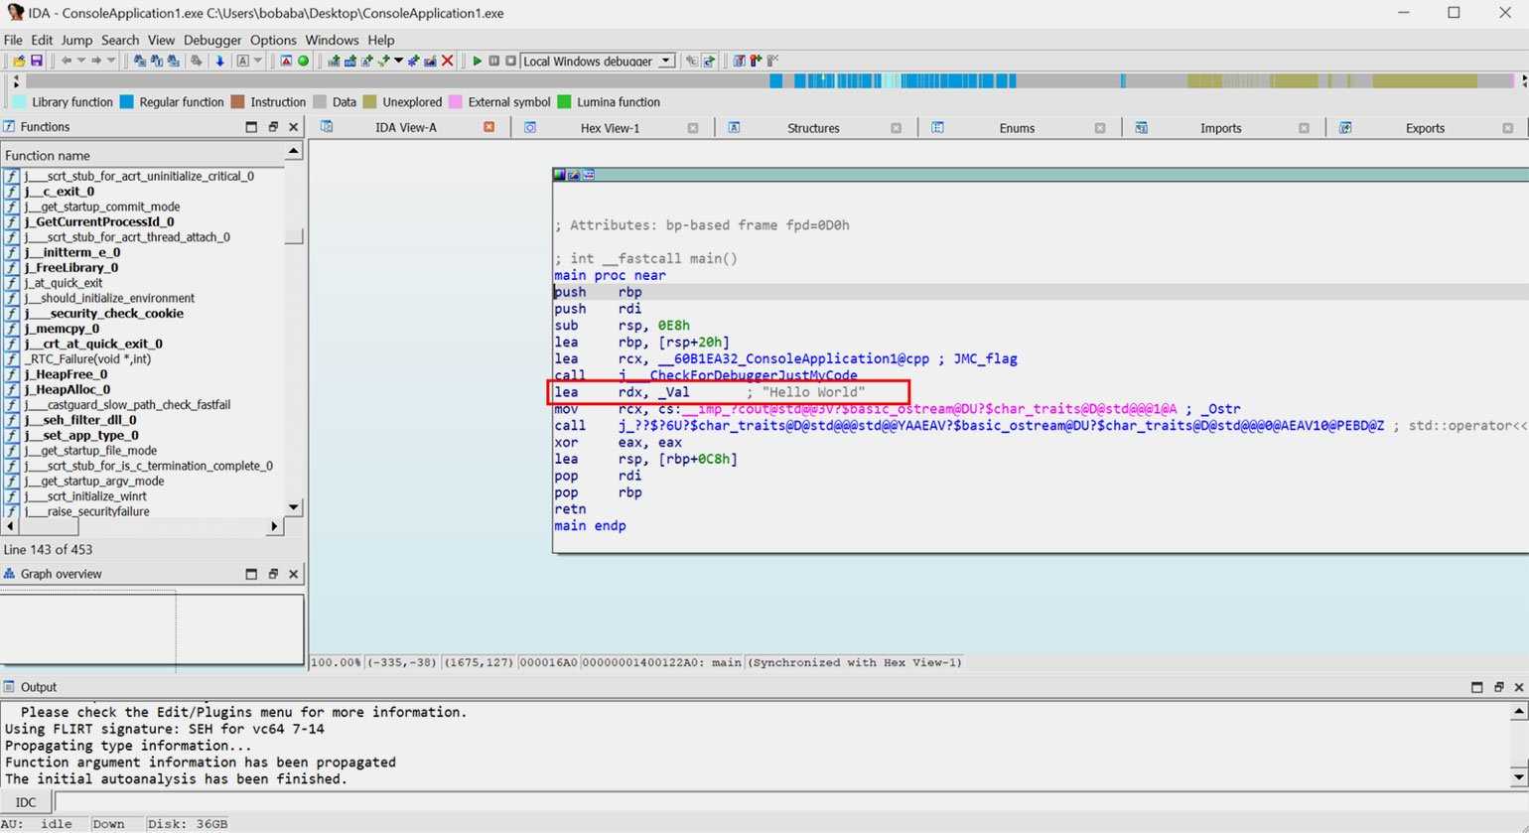Pause the debugger process
Screen dimensions: 1529x833
tap(494, 61)
